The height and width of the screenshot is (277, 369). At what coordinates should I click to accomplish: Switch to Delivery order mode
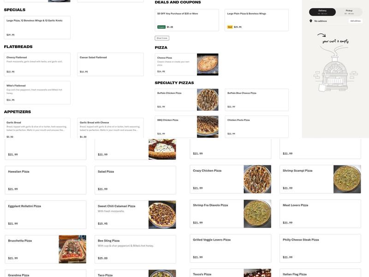point(322,12)
